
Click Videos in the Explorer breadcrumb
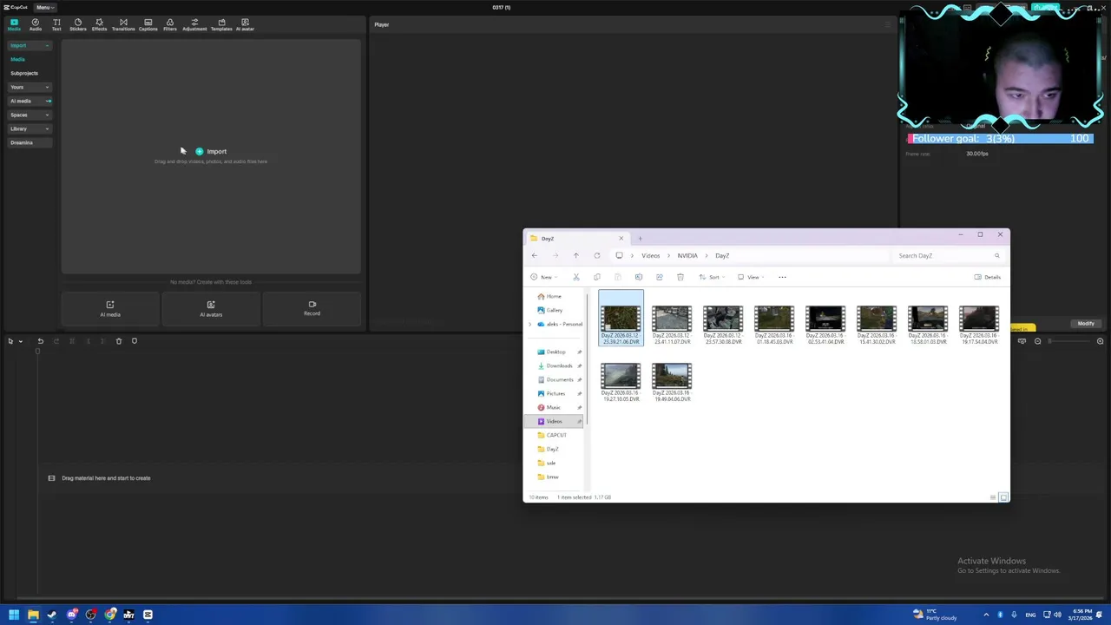tap(650, 255)
